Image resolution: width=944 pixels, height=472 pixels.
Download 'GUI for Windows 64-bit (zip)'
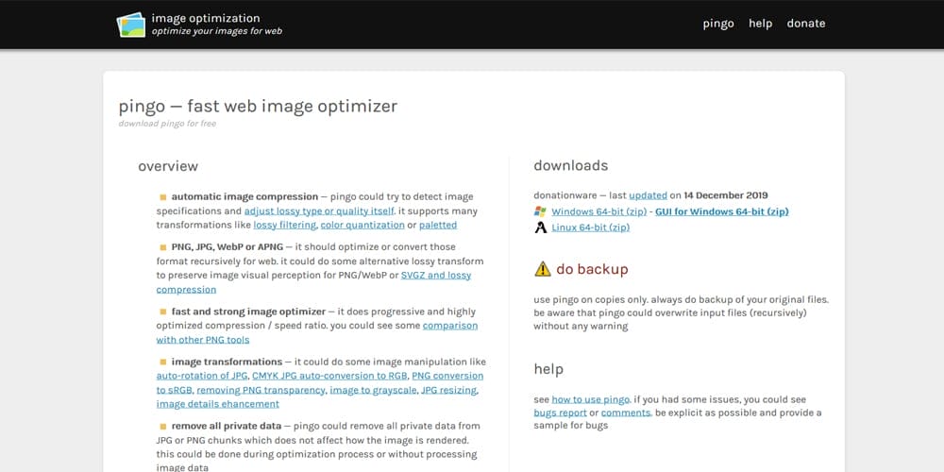click(x=722, y=211)
